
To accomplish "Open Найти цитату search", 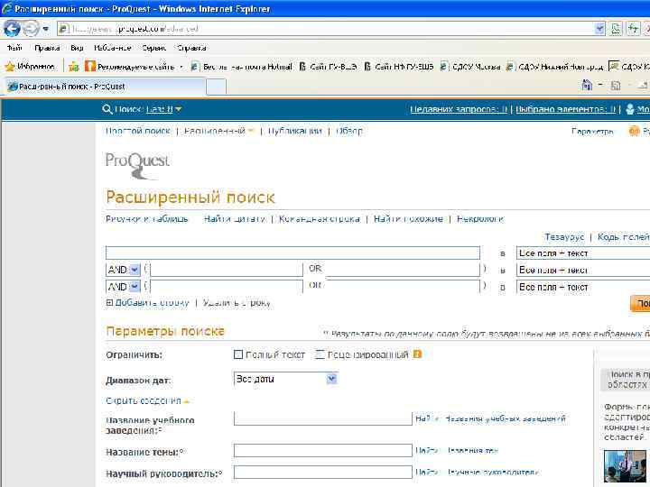I will click(x=234, y=218).
